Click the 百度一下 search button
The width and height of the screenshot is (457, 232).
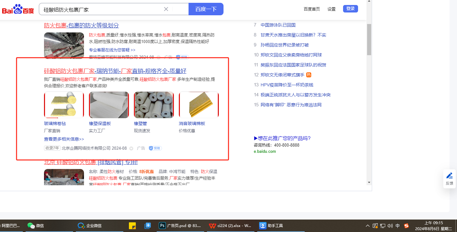coord(206,9)
